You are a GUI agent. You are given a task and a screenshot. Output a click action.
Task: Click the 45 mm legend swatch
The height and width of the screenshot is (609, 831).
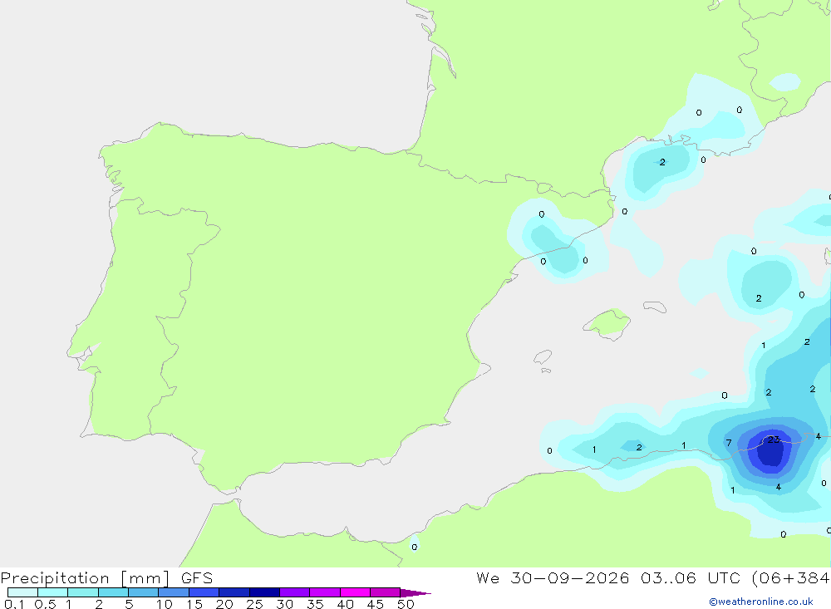pyautogui.click(x=386, y=592)
